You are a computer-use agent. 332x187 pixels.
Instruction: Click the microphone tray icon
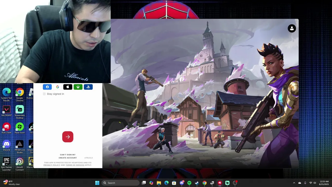305,183
